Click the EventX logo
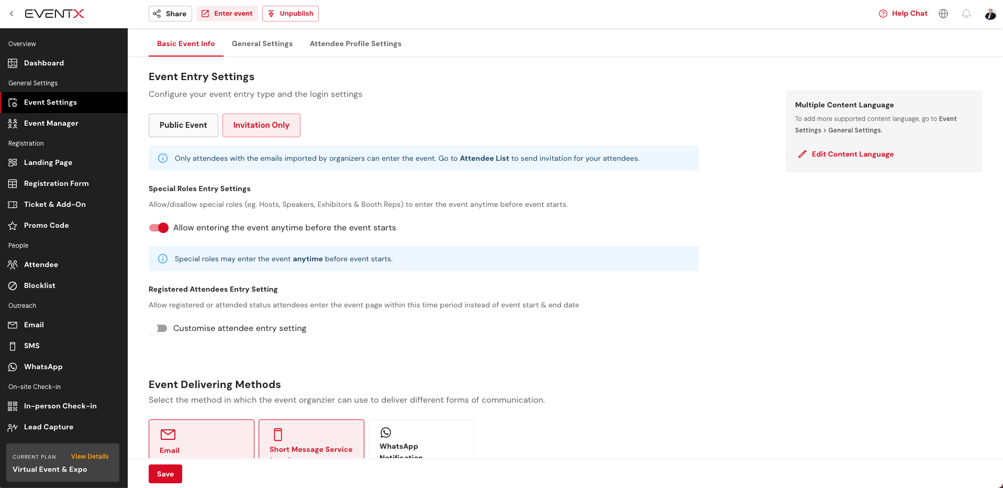This screenshot has width=1003, height=488. click(54, 14)
